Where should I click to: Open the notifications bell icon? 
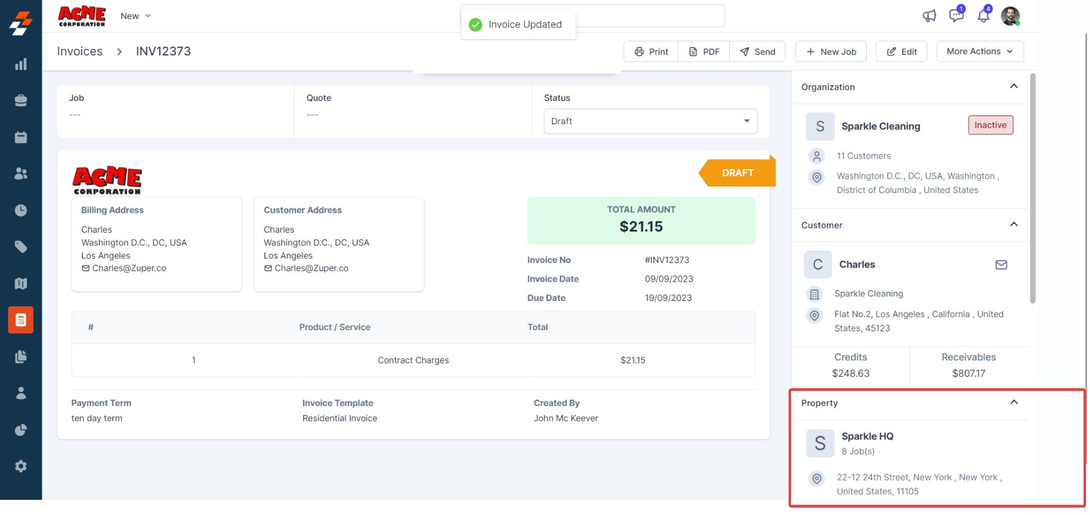click(x=983, y=16)
